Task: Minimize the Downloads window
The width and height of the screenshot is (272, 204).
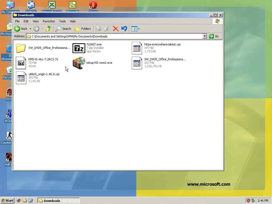Action: click(x=211, y=15)
